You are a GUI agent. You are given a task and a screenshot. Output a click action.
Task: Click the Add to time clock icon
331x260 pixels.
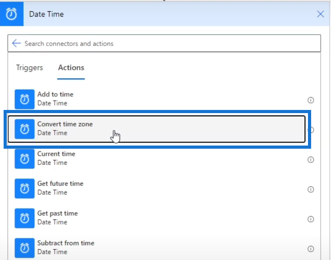[24, 99]
